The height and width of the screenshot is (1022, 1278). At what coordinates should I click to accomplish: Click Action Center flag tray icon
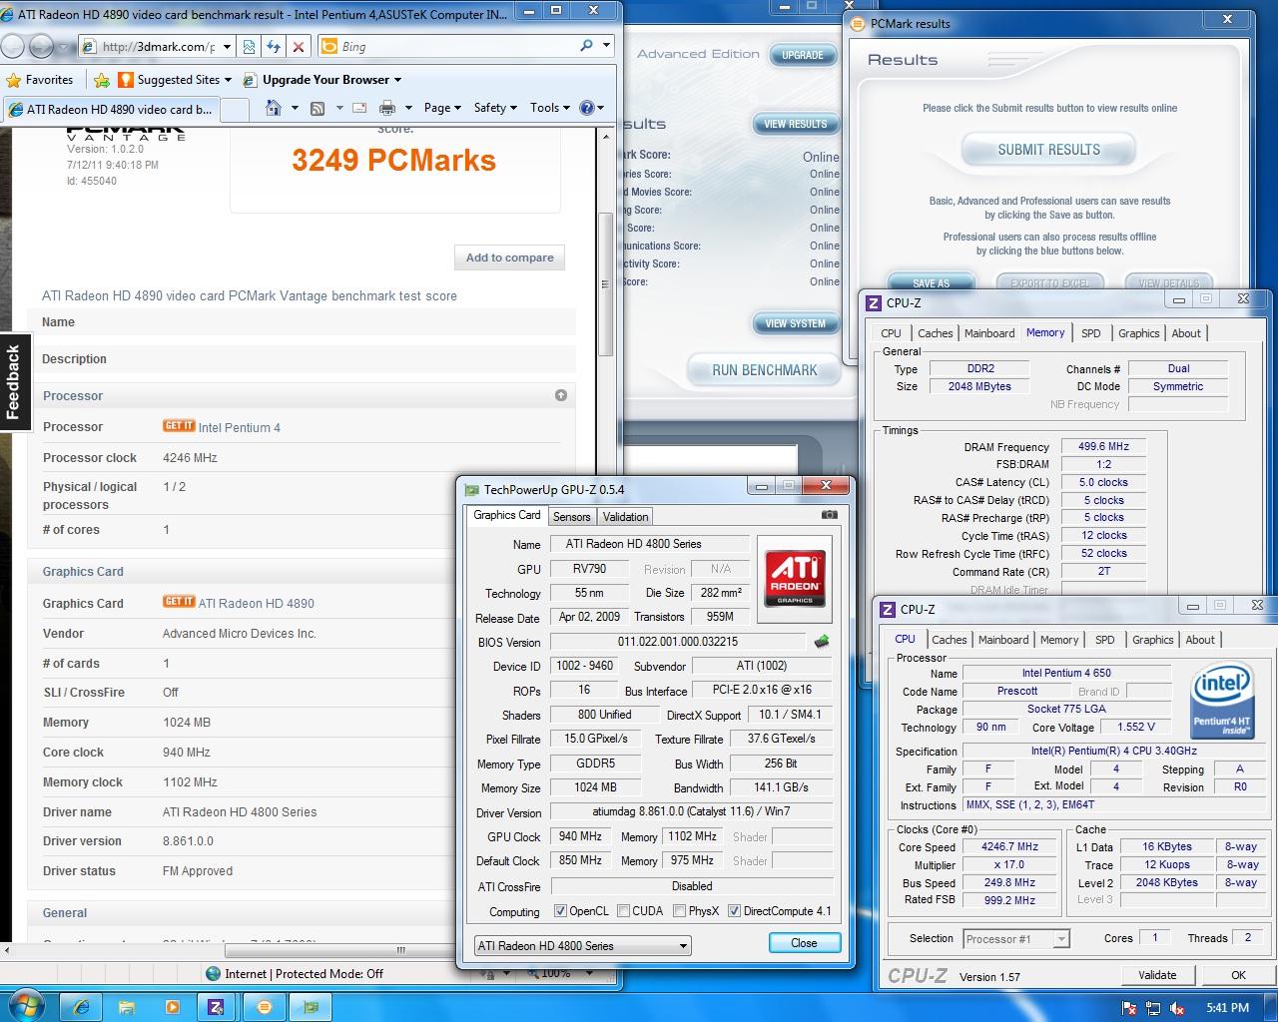[1130, 1008]
